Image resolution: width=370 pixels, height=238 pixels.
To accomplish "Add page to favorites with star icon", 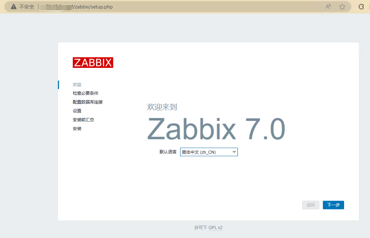I will click(342, 7).
